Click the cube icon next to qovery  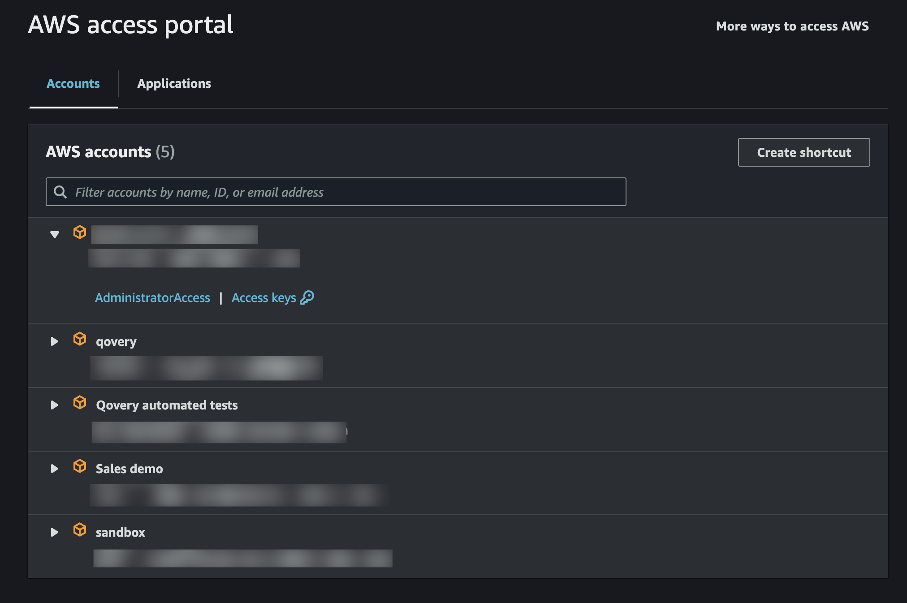(80, 339)
